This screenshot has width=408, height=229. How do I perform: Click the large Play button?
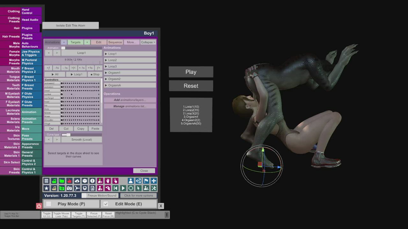(x=191, y=72)
